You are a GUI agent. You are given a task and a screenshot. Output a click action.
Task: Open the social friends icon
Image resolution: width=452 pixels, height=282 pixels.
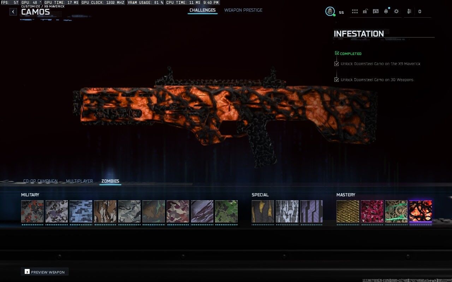pos(409,11)
